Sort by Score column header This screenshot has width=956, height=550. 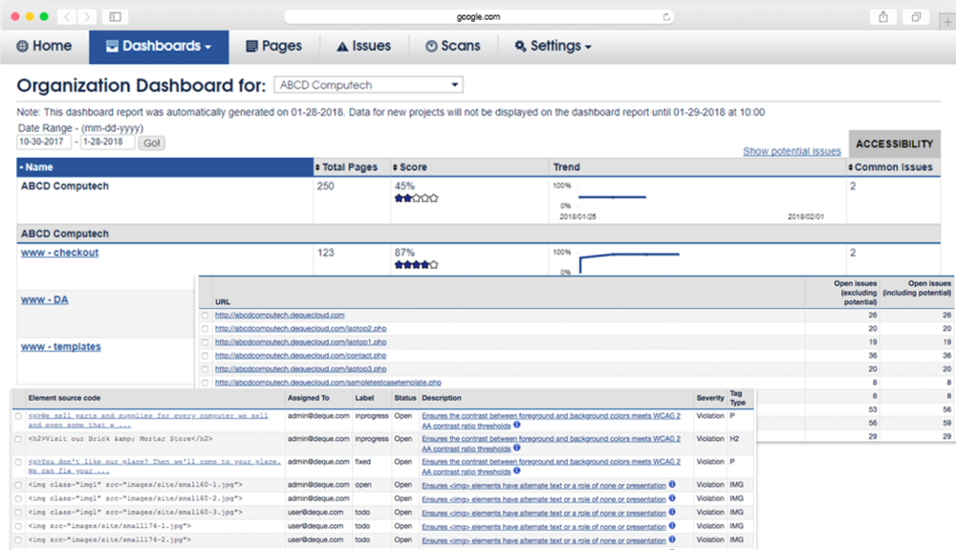(410, 167)
